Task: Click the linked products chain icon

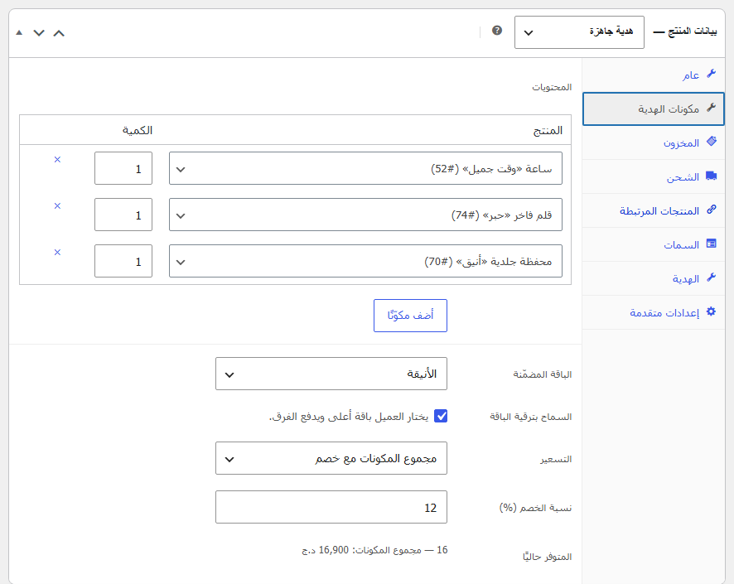Action: (x=711, y=210)
